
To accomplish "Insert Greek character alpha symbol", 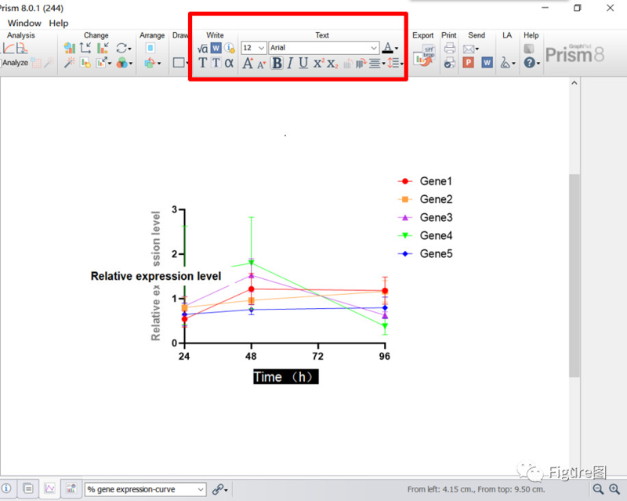I will click(229, 63).
